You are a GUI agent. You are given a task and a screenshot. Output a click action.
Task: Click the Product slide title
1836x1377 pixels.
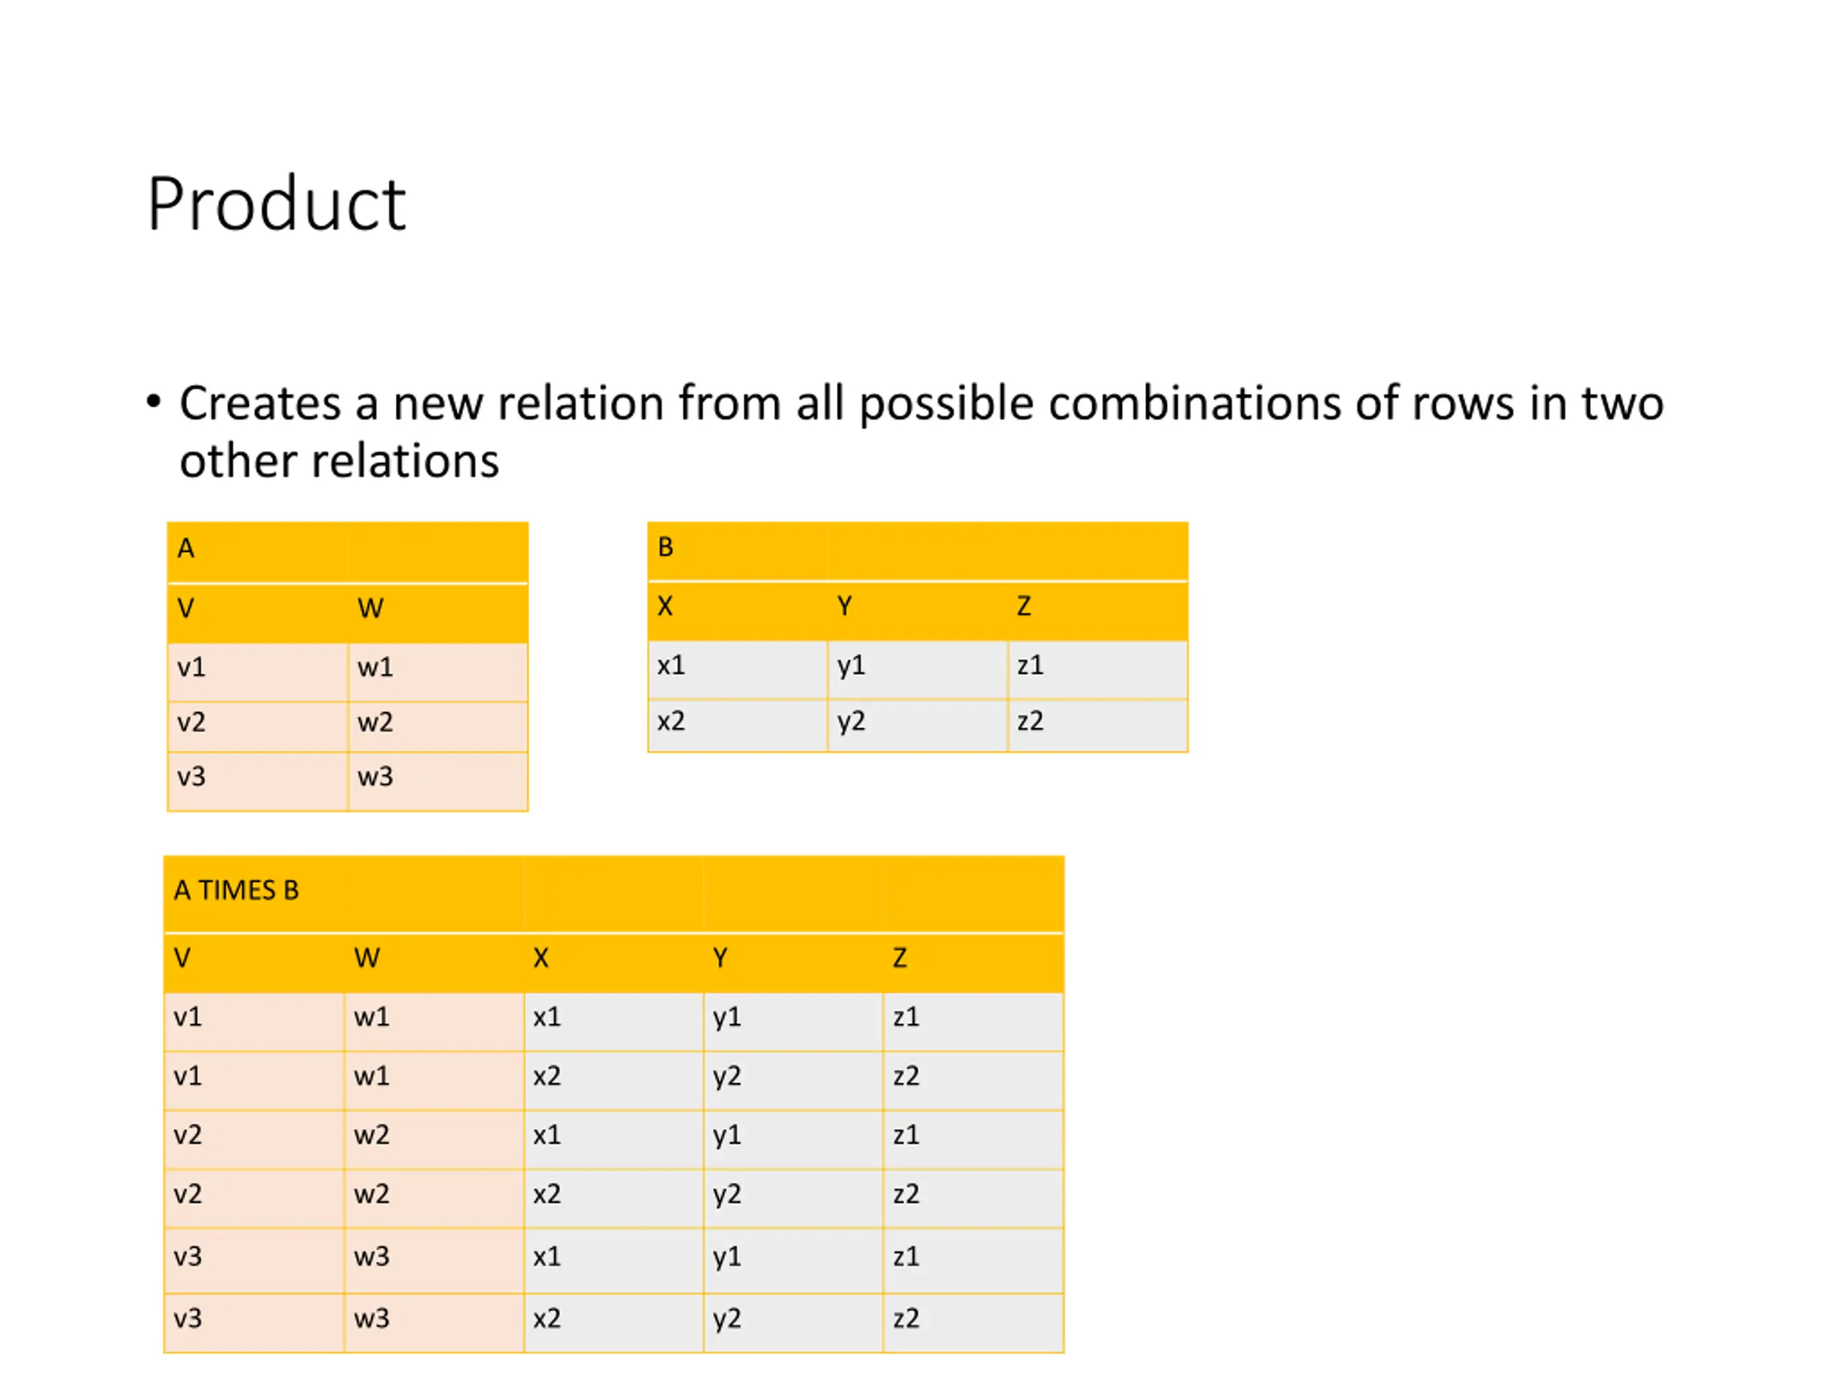pyautogui.click(x=276, y=204)
